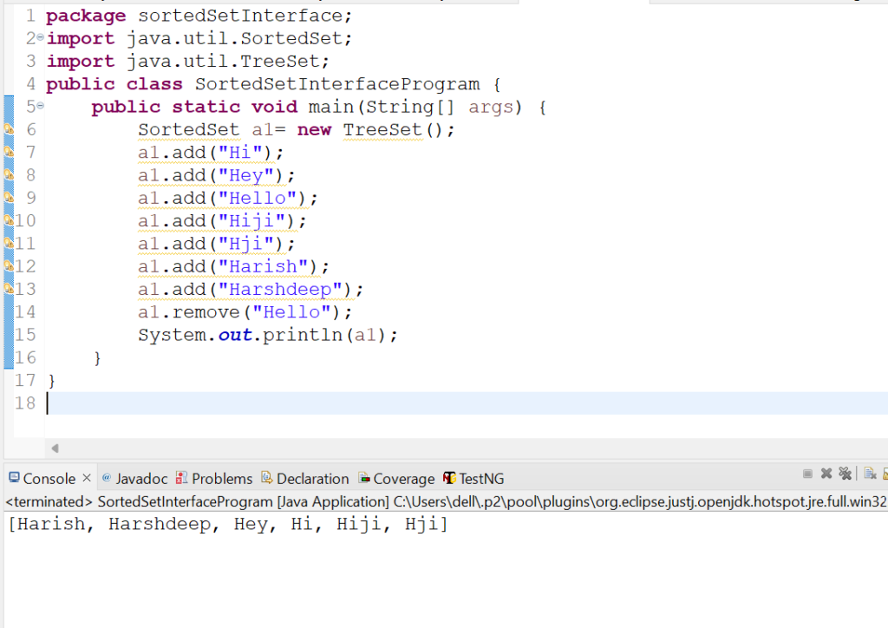The height and width of the screenshot is (628, 888).
Task: Click the Terminate stop button in console toolbar
Action: point(807,474)
